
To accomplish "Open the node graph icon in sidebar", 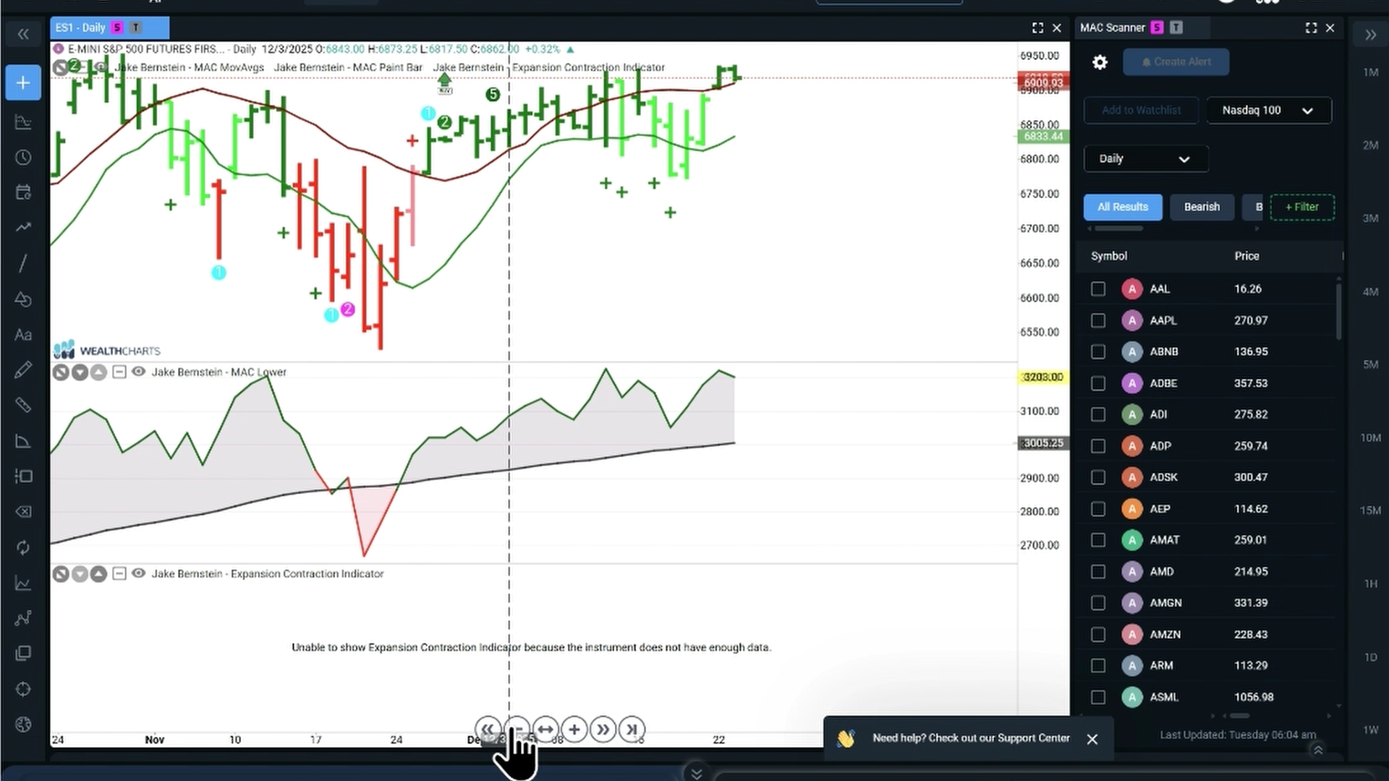I will click(x=23, y=618).
